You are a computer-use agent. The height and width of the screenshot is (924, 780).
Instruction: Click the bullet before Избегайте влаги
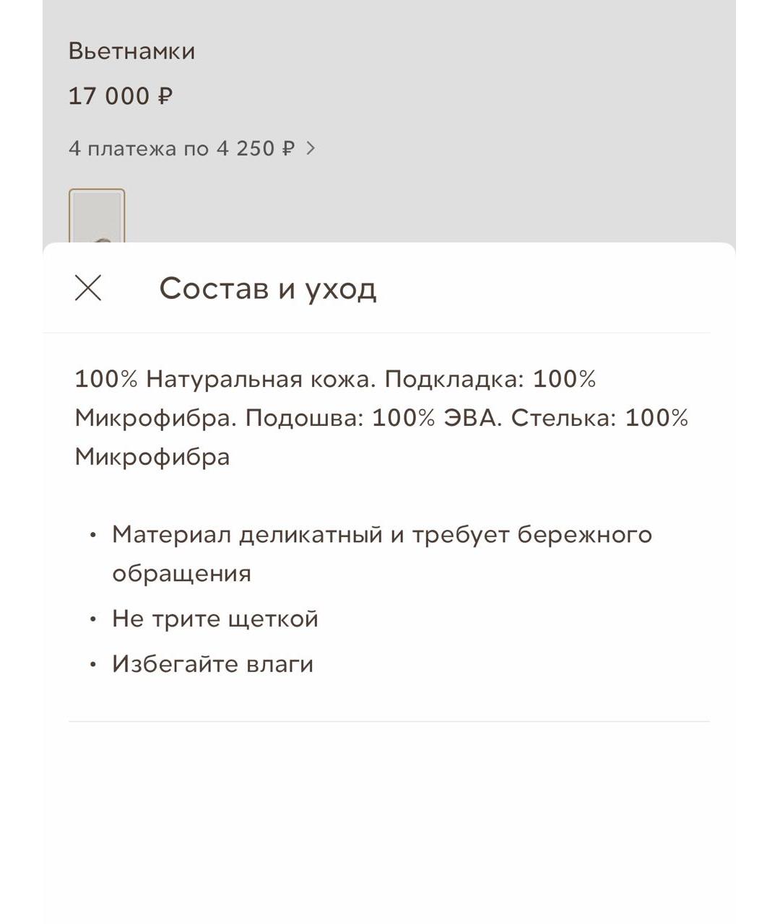pos(92,665)
